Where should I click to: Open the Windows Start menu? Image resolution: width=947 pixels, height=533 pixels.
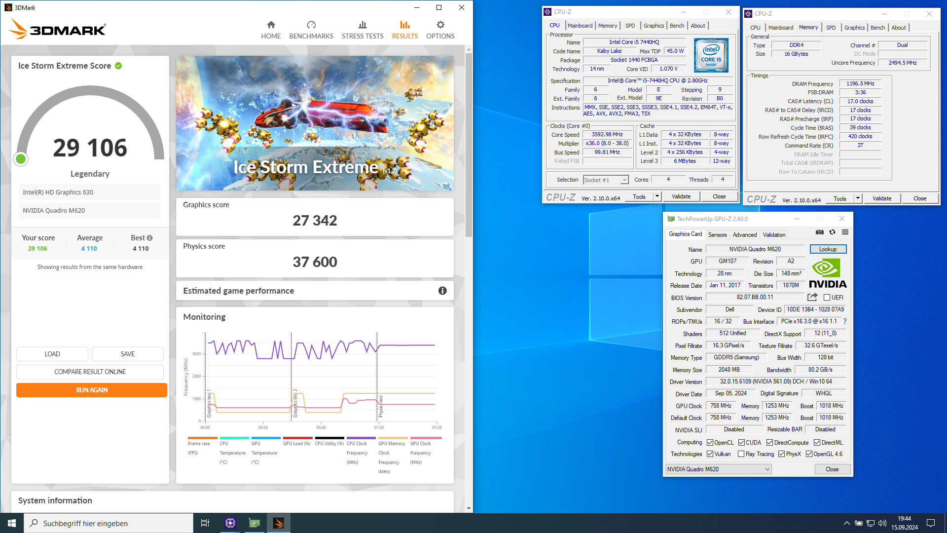12,523
